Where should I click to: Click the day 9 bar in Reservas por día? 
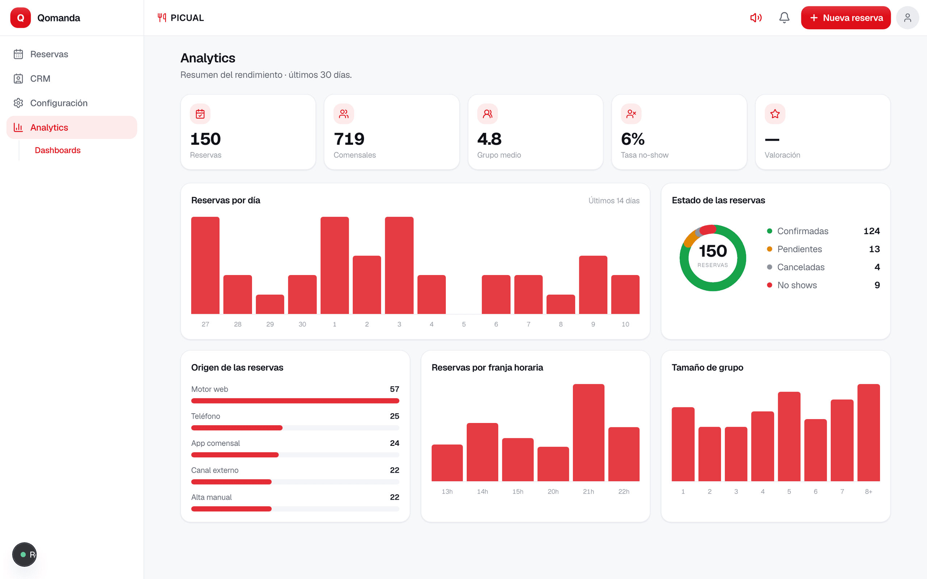tap(593, 285)
